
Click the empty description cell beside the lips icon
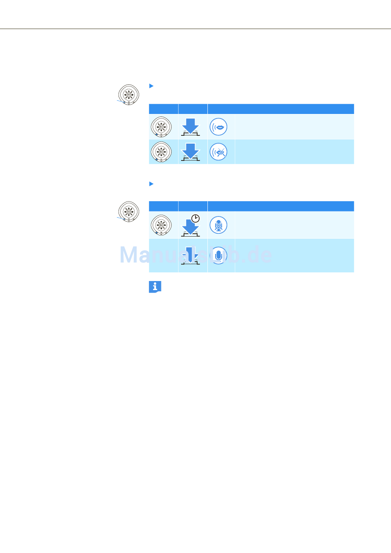point(295,127)
